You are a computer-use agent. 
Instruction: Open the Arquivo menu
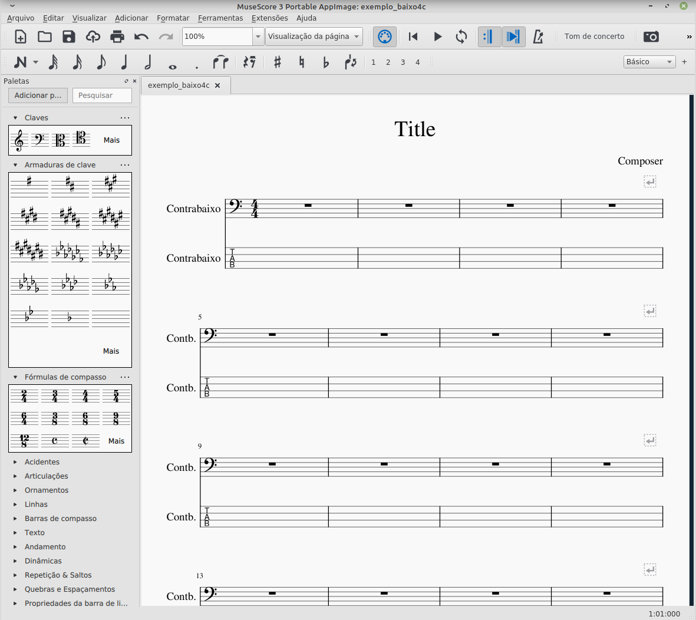pyautogui.click(x=21, y=18)
